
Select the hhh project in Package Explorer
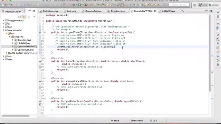tap(10, 27)
